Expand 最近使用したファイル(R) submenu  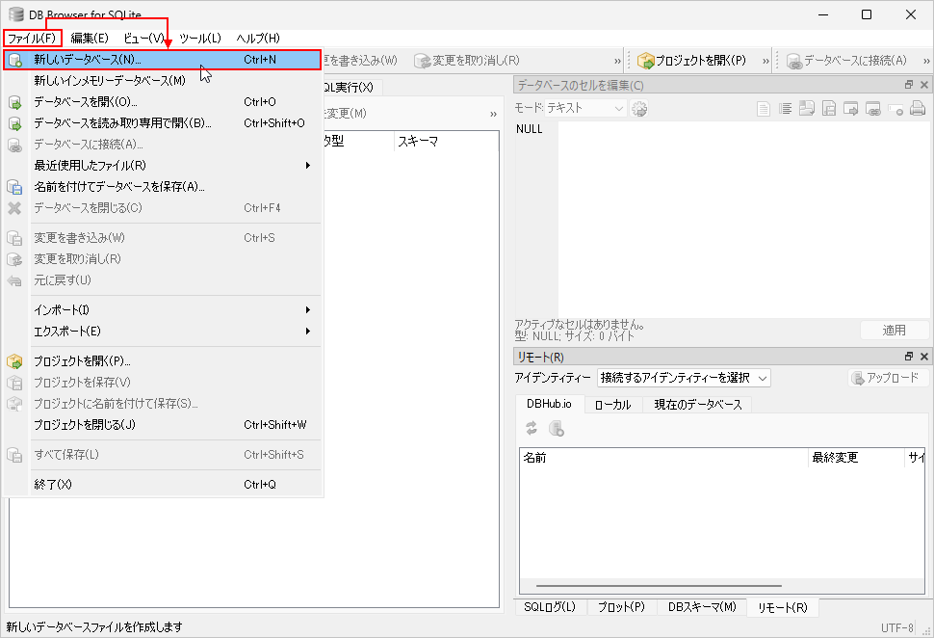(x=162, y=166)
